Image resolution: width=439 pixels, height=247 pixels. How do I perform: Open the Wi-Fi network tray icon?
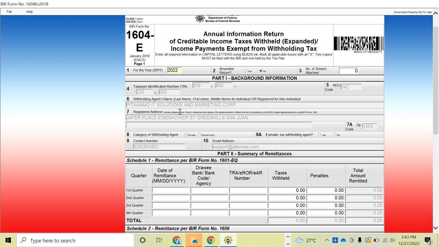point(384,240)
